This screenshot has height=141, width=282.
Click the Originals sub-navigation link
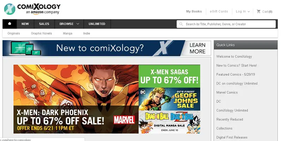(x=14, y=33)
